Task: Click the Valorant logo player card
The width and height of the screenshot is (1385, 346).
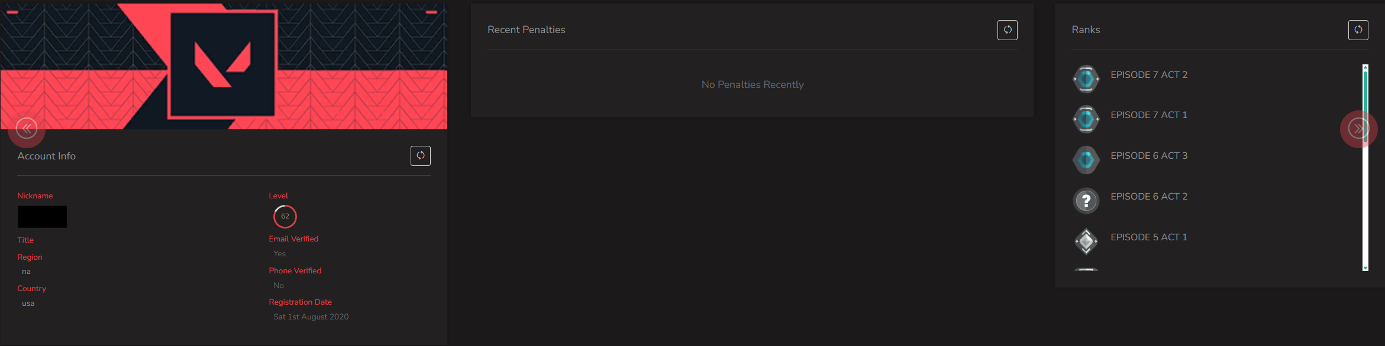Action: [x=223, y=66]
